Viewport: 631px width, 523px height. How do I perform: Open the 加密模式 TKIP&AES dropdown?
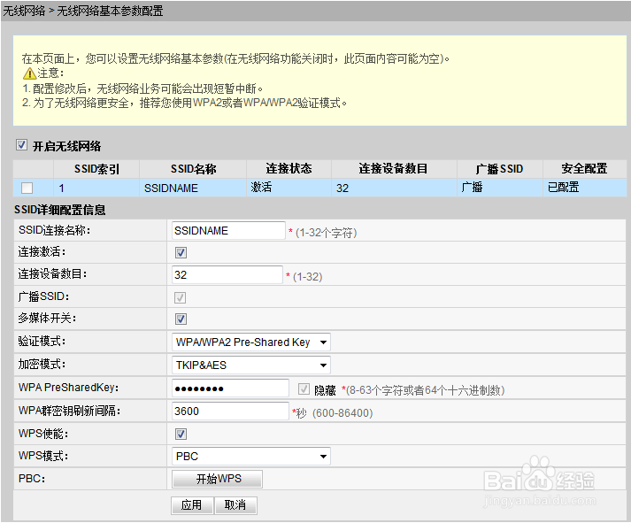(251, 365)
